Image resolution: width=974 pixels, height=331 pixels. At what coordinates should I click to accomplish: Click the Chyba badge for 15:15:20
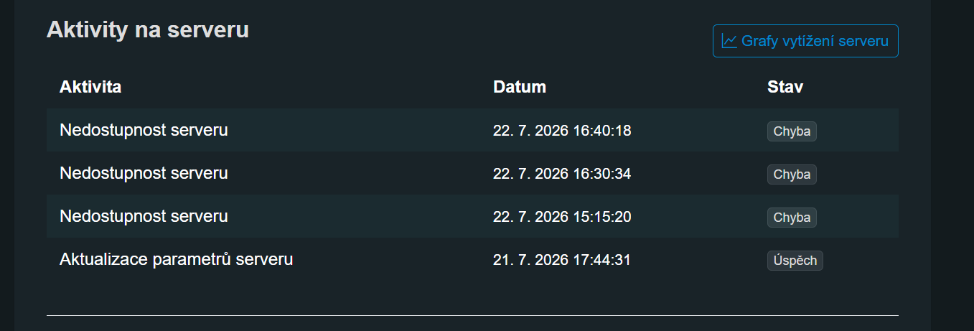[x=792, y=218]
